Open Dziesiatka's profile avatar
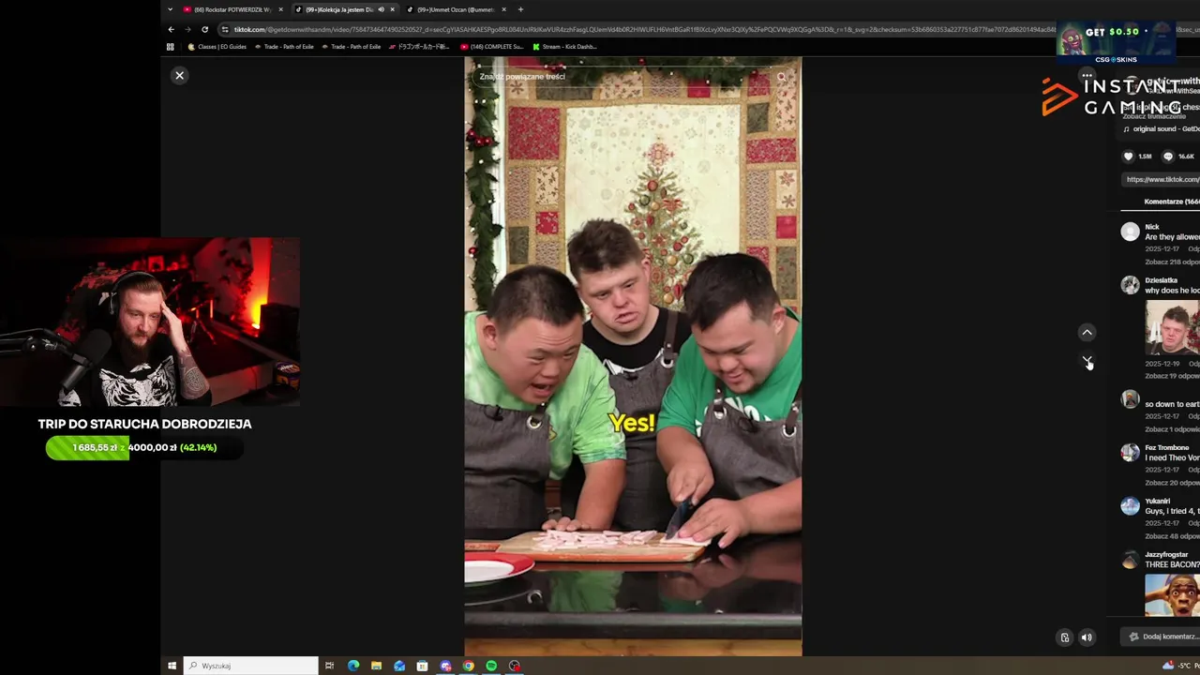Screen dimensions: 1200x675 pyautogui.click(x=1130, y=285)
